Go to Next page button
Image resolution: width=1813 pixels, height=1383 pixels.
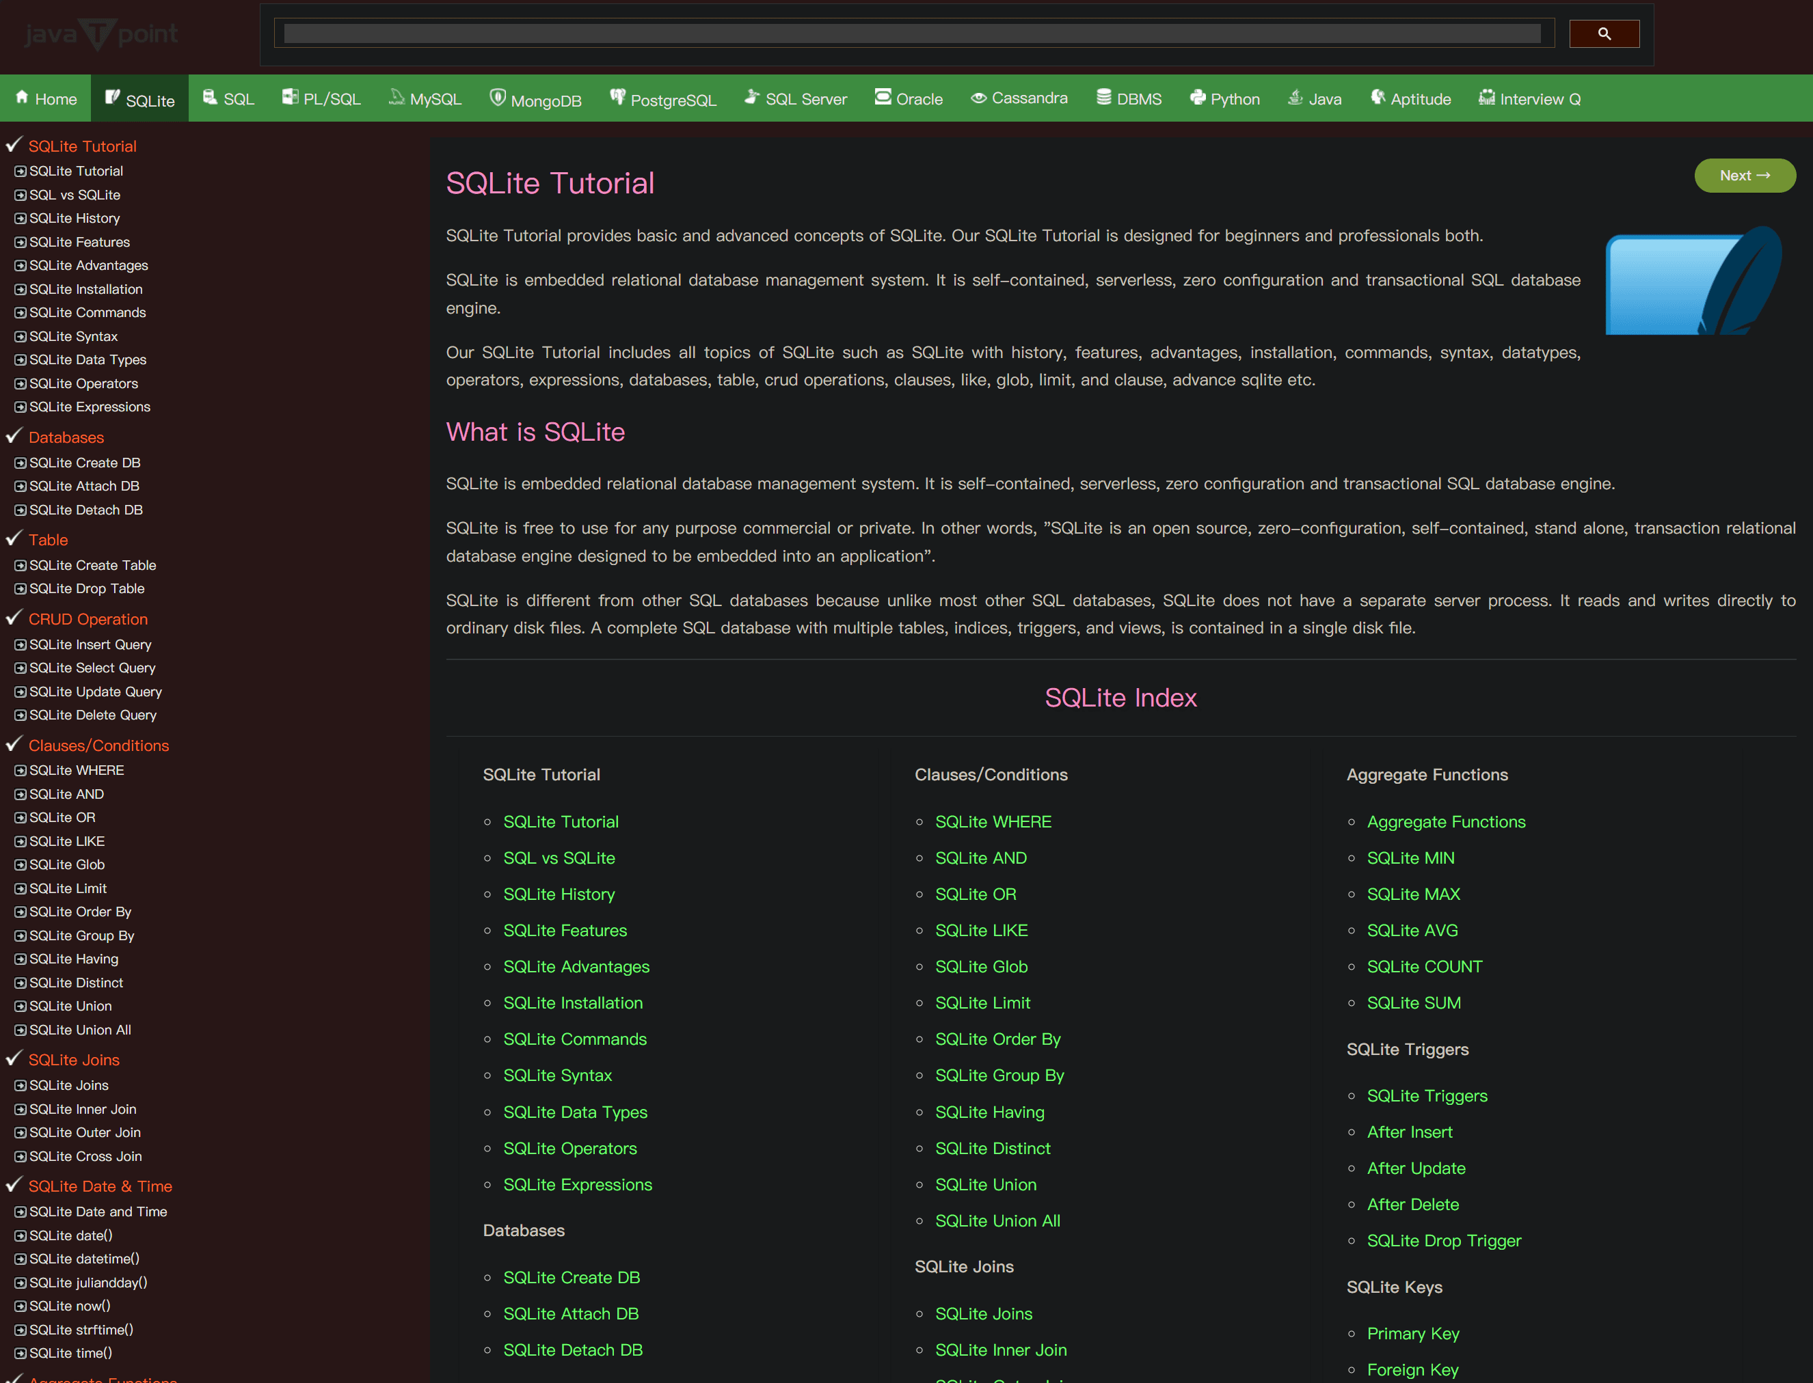(x=1744, y=176)
